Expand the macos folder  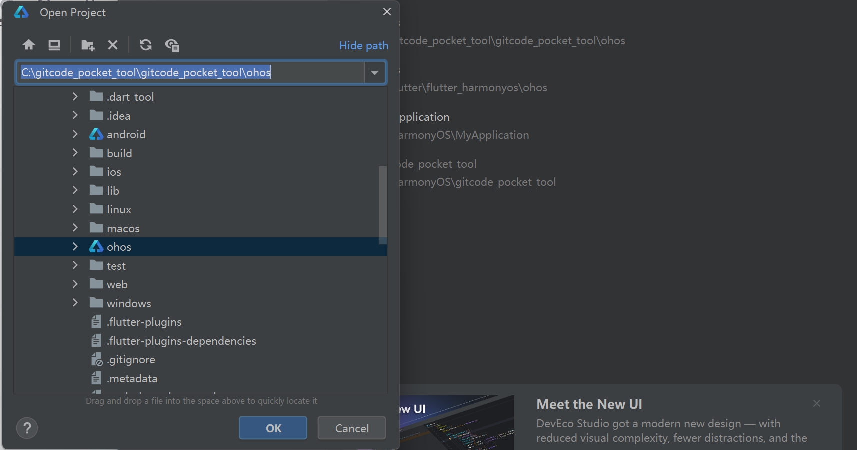[x=75, y=228]
